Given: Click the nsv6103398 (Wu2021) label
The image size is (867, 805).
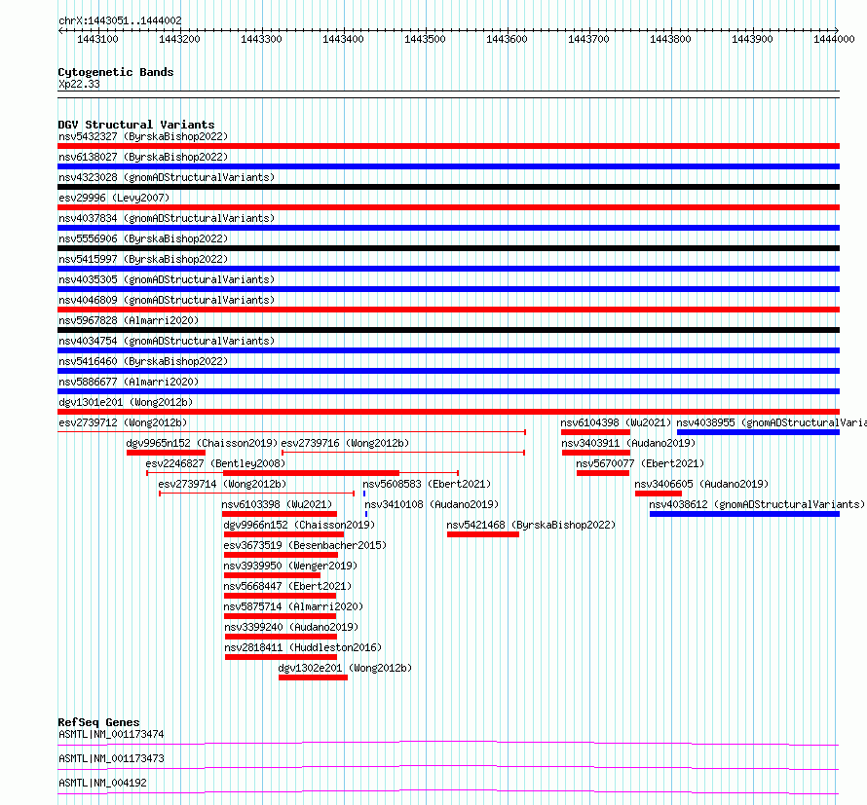Looking at the screenshot, I should 277,504.
